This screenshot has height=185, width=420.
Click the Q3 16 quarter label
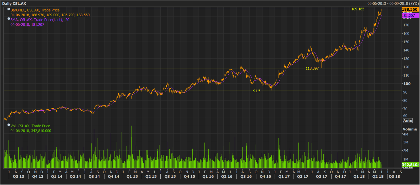coord(246,177)
